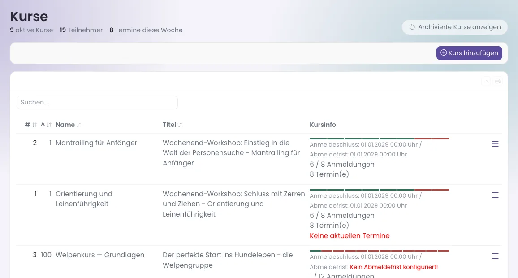
Task: Sort by the # column arrows
Action: point(35,125)
